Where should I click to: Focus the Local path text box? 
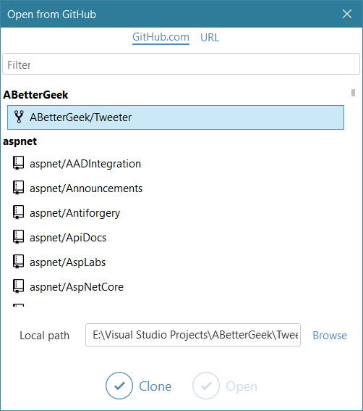click(193, 335)
